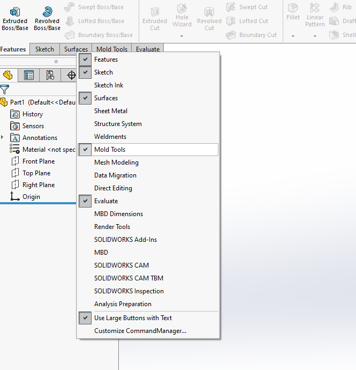Pick the Lofted Cut command
Viewport: 356px width, 370px height.
point(247,21)
